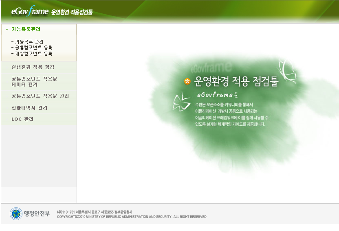Expand 공통컴포넌트 적용율 데이터 관리 menu
Screen dimensions: 339x231
coord(35,81)
